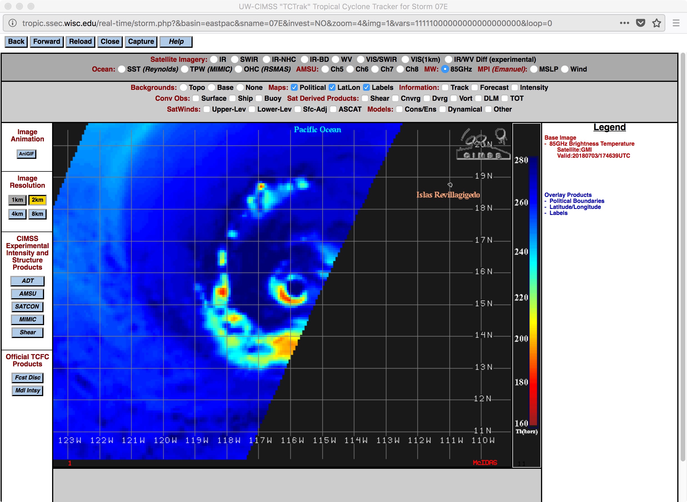Enable Upper-Lev satellite winds
Viewport: 687px width, 502px height.
[207, 109]
